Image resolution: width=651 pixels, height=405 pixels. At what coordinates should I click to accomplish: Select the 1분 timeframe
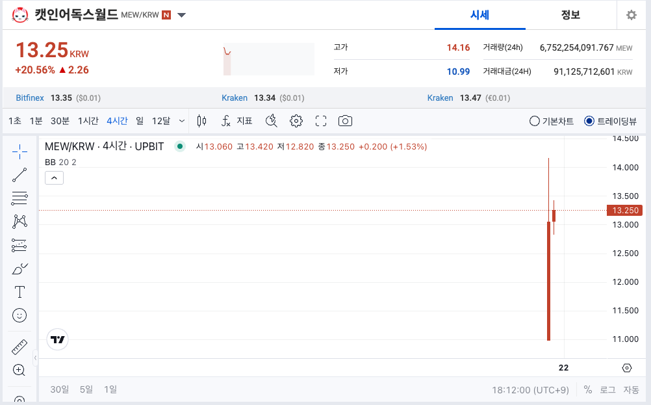pos(36,121)
